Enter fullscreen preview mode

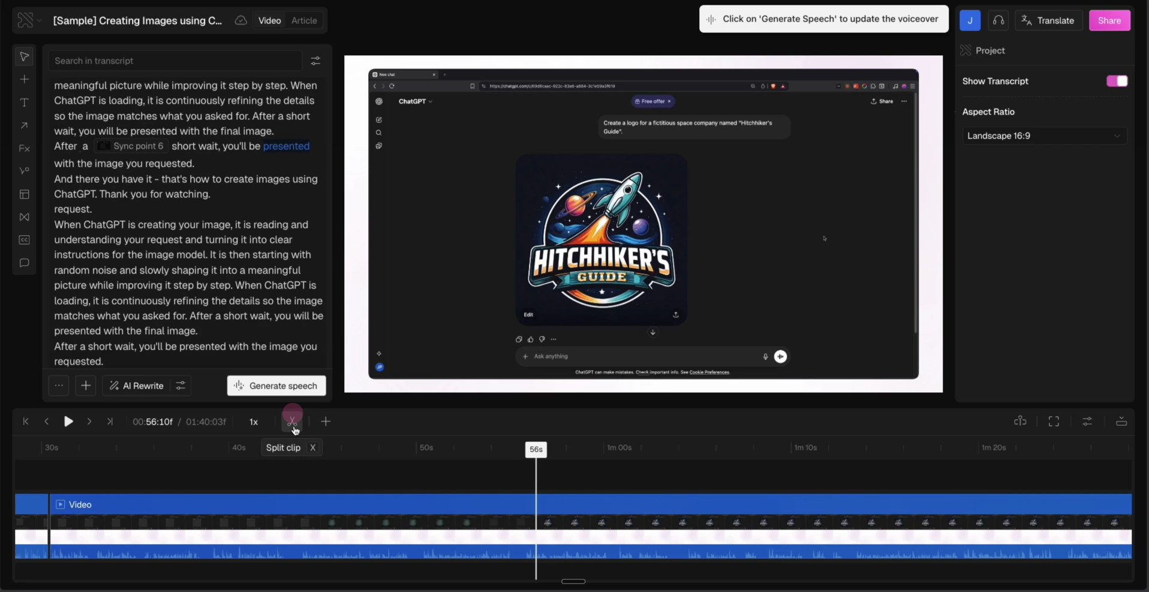click(1054, 422)
